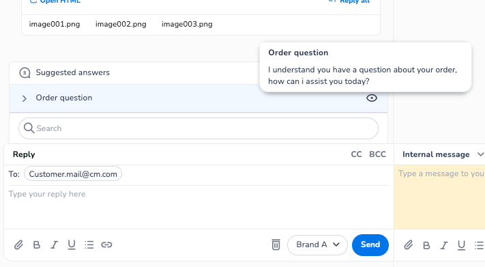Open the Brand A dropdown
The width and height of the screenshot is (485, 267).
[317, 245]
